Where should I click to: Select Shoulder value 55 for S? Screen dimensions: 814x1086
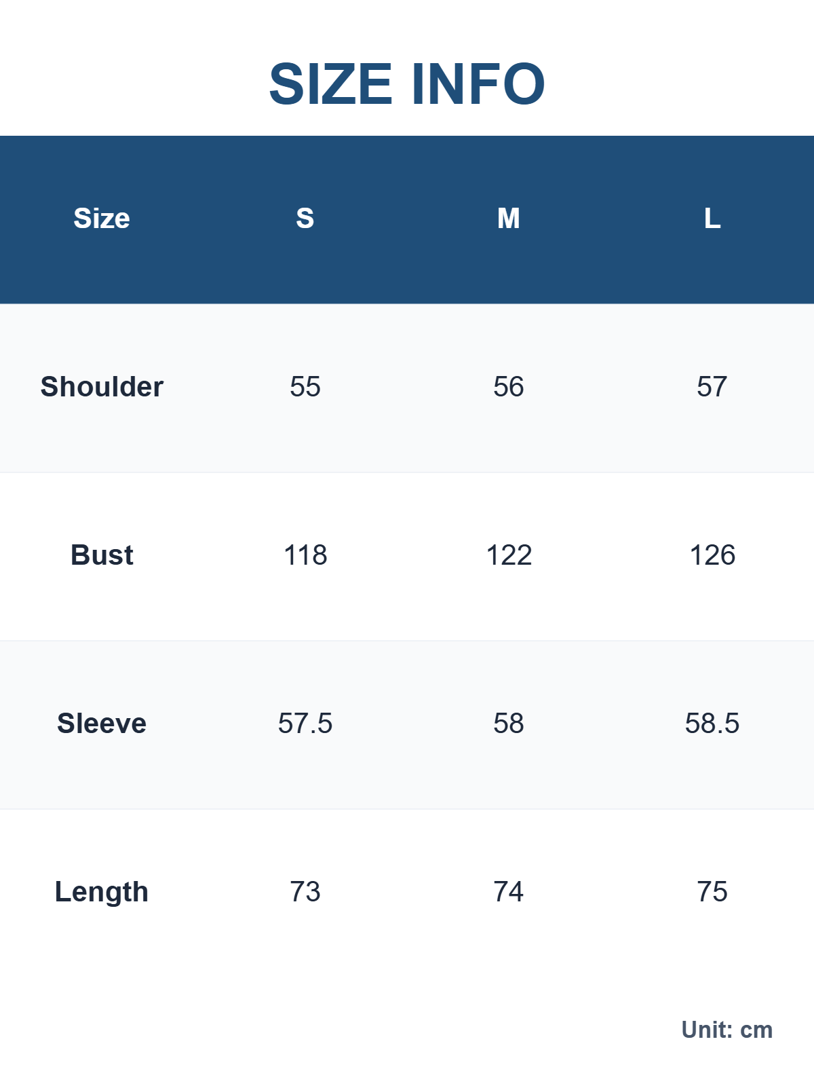pyautogui.click(x=305, y=387)
